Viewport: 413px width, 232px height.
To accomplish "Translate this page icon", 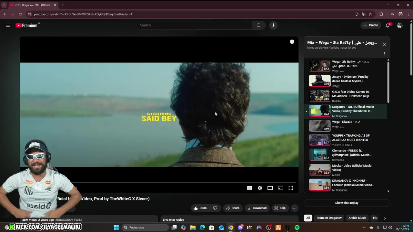I will point(363,14).
